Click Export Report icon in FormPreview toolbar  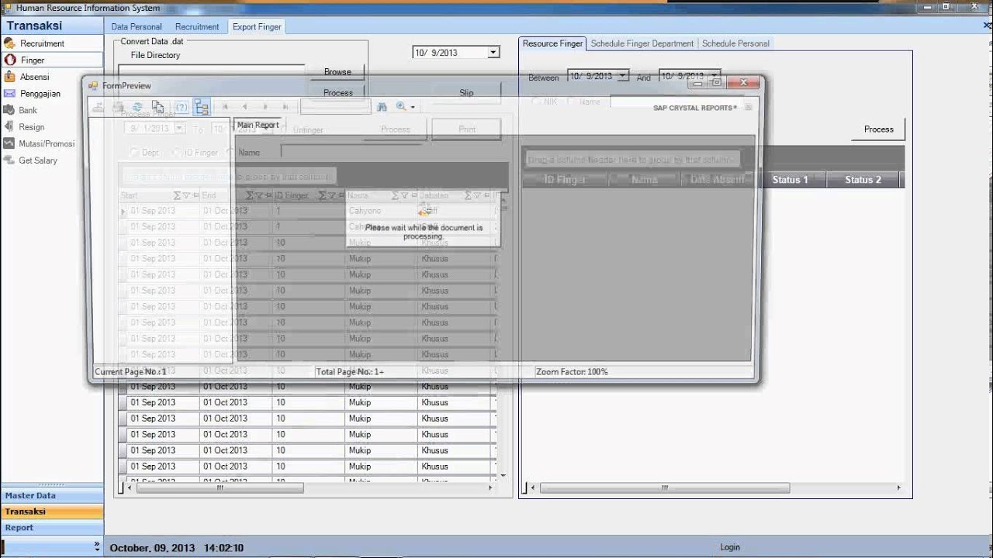pyautogui.click(x=99, y=107)
